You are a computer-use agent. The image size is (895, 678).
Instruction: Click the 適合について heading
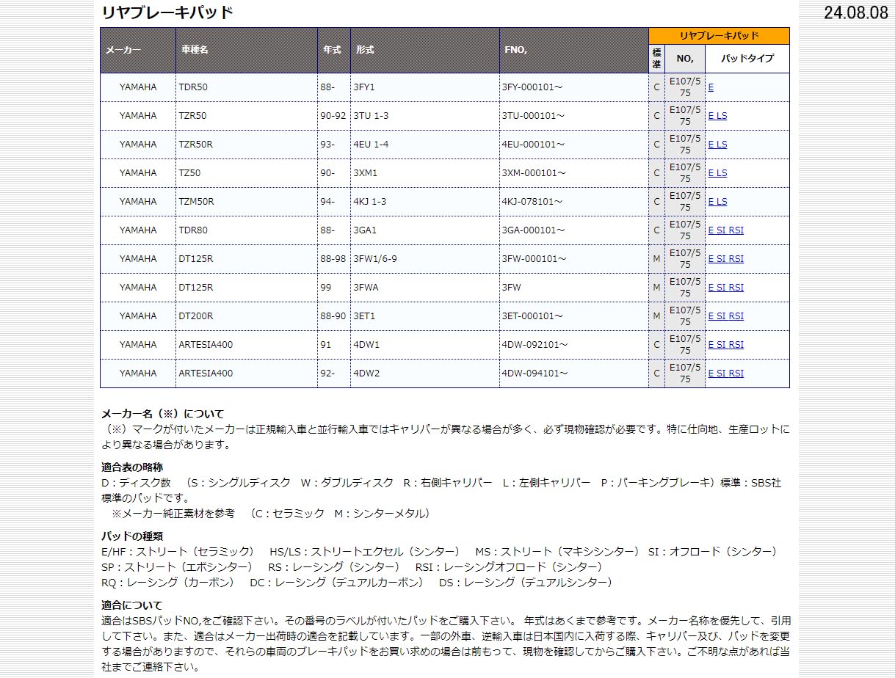[x=132, y=605]
